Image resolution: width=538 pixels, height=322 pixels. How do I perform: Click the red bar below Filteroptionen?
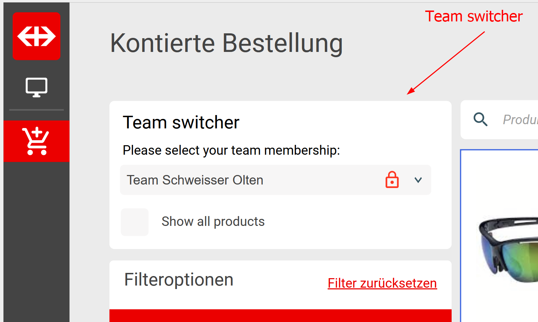(280, 315)
